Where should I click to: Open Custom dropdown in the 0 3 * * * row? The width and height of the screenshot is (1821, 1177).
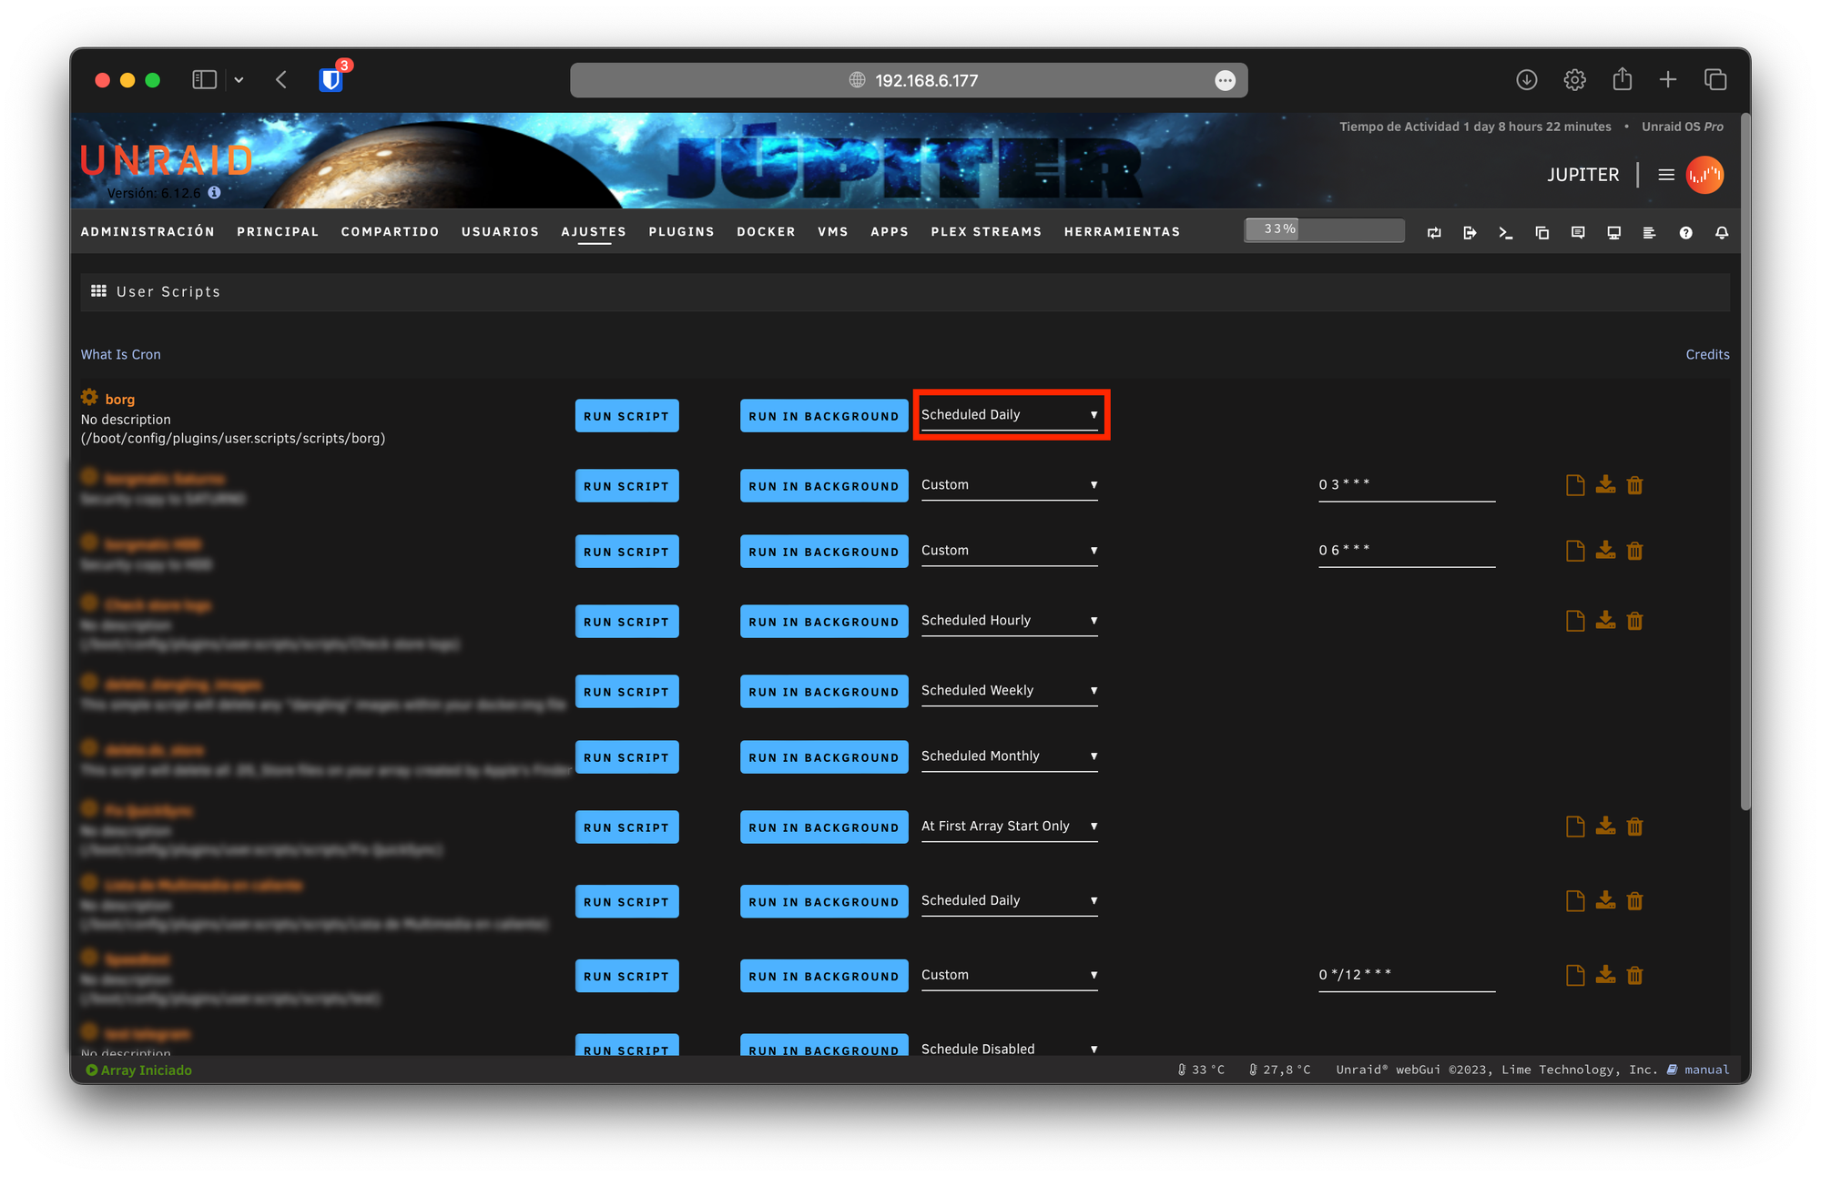coord(1009,485)
